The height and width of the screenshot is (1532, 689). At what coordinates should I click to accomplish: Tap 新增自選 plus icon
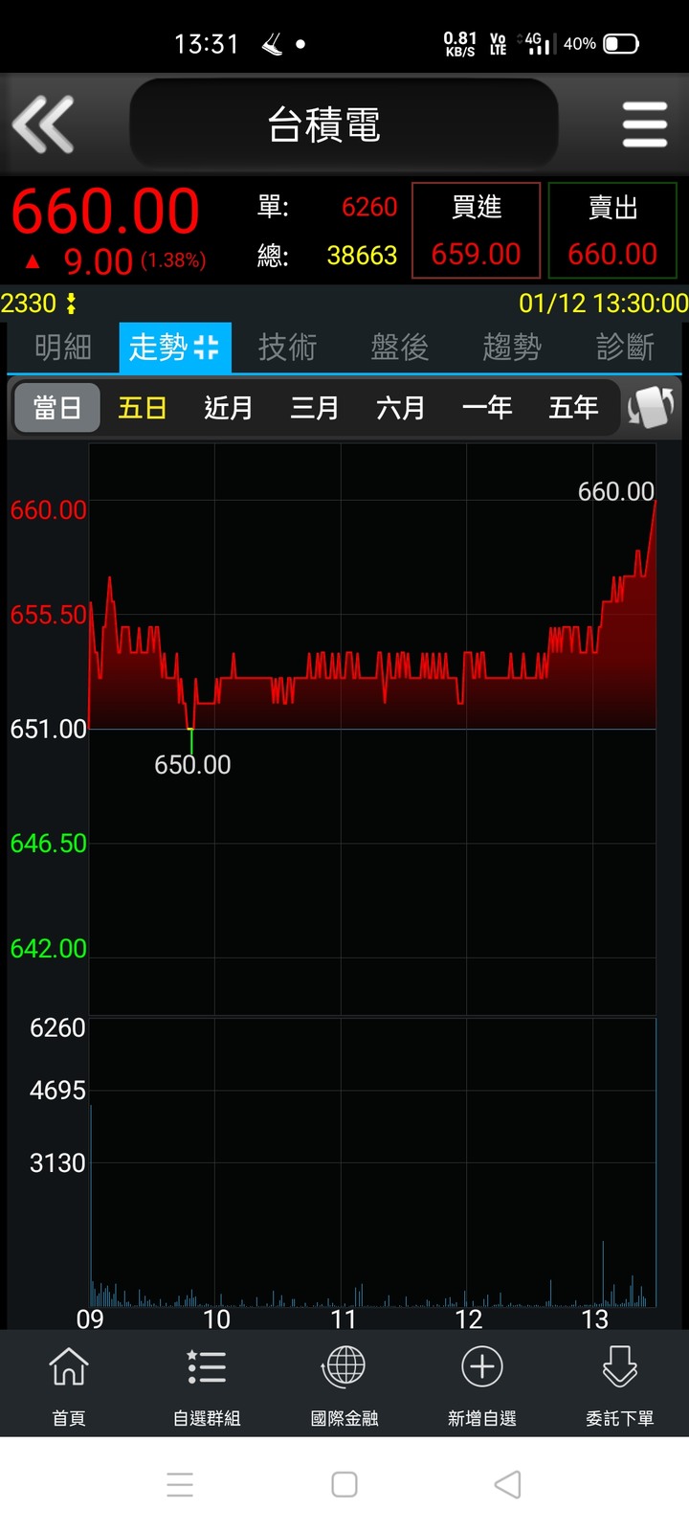coord(482,1366)
